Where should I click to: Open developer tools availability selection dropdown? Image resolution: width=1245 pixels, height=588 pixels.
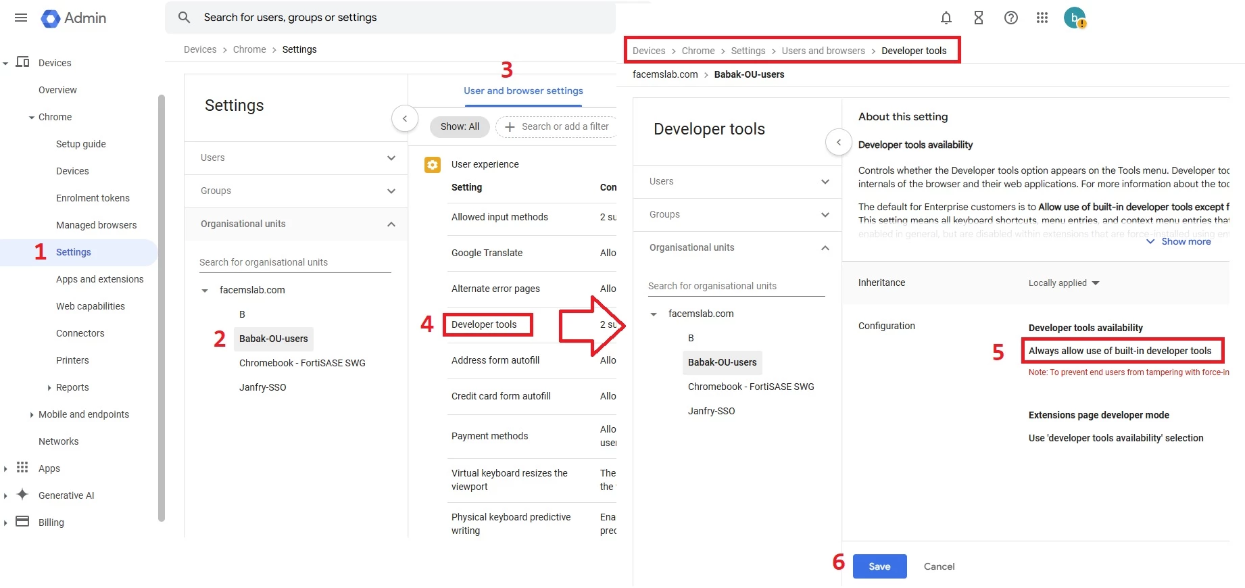coord(1123,351)
